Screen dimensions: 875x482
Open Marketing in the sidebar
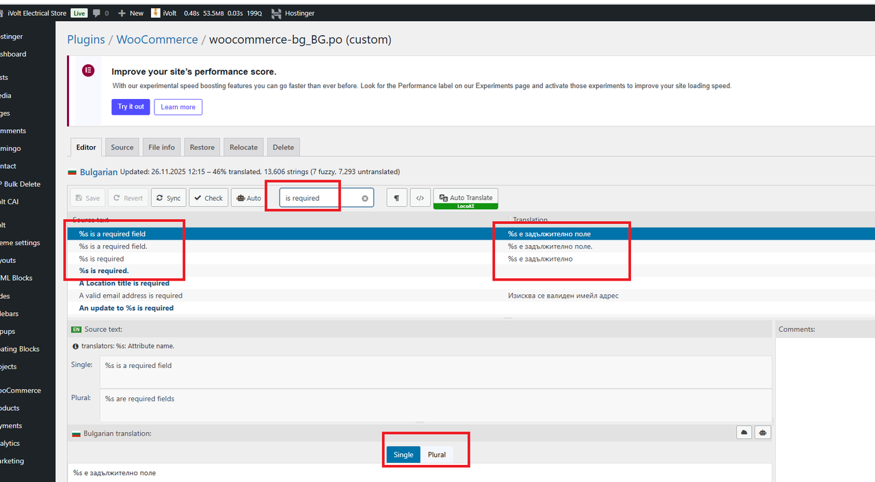tap(12, 461)
